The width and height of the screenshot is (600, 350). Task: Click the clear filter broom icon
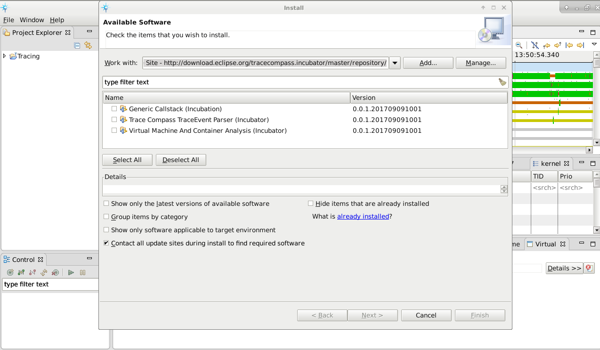point(502,82)
